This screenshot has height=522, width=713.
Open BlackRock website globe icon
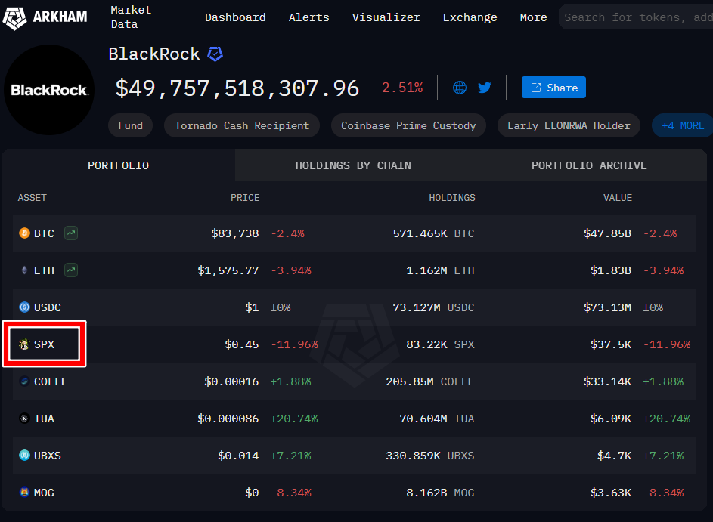(x=460, y=88)
